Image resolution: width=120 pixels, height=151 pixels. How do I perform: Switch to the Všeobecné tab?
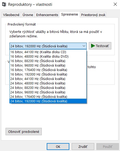[11, 15]
